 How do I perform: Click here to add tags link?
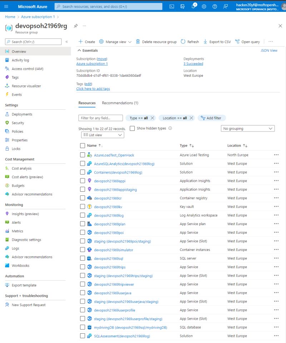click(93, 89)
